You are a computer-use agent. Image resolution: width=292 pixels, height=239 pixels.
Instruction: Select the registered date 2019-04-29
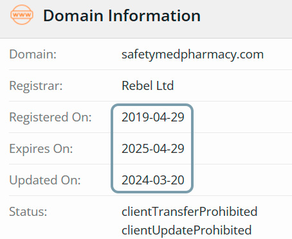coord(153,117)
